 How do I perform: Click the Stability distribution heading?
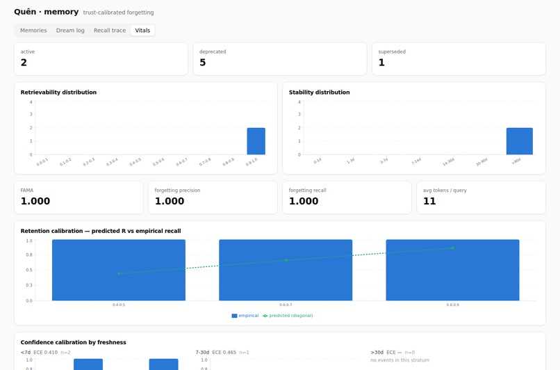pos(320,92)
